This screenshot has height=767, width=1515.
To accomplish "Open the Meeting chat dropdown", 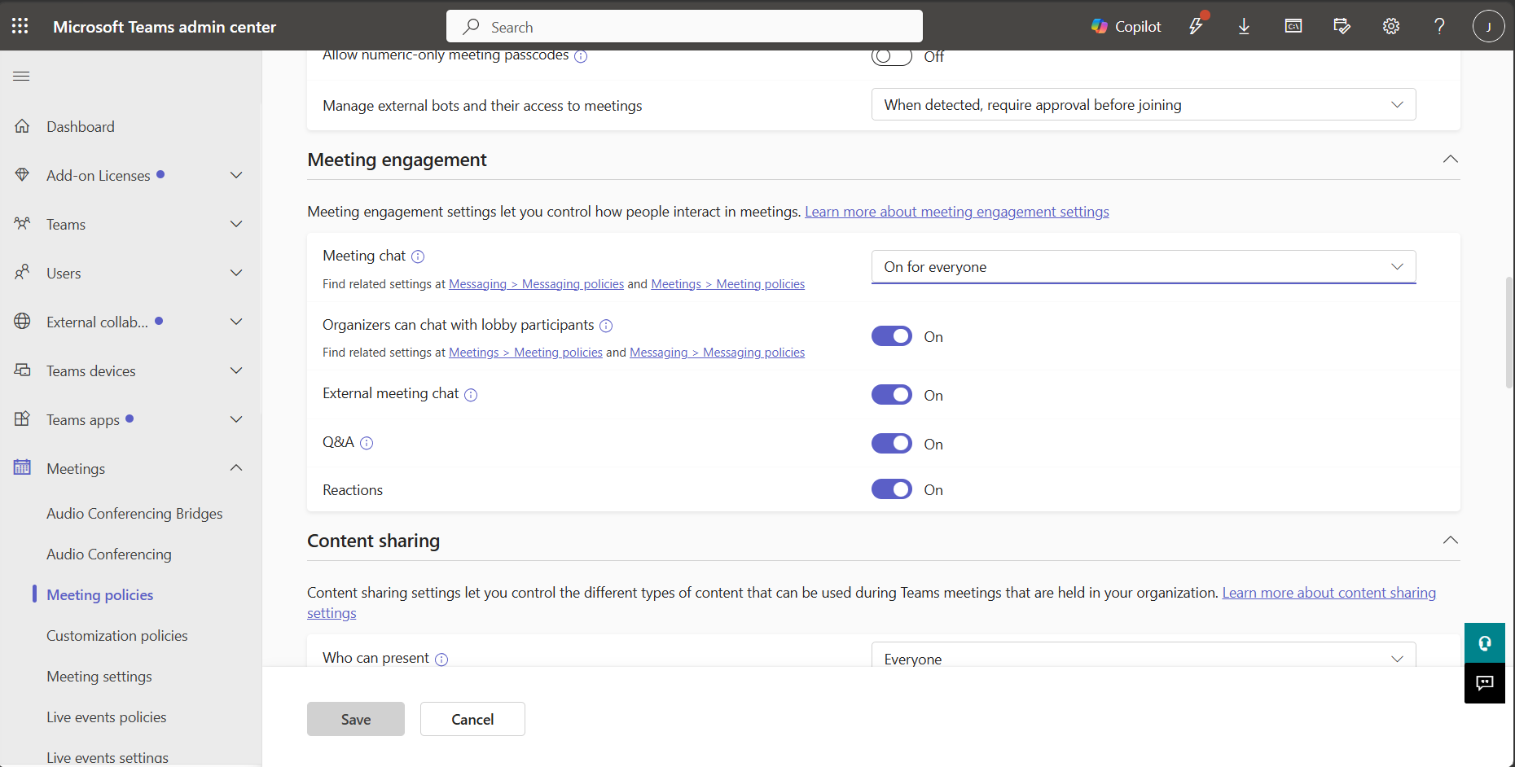I will 1144,267.
